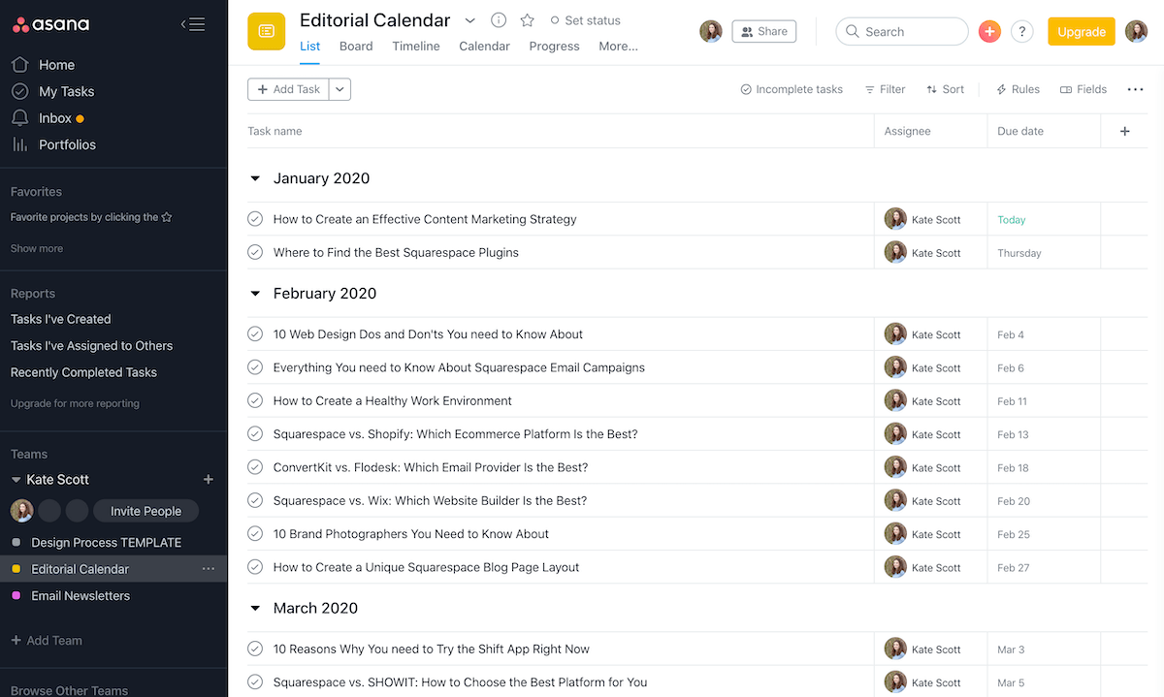
Task: Open the Incomplete tasks view dropdown
Action: (792, 89)
